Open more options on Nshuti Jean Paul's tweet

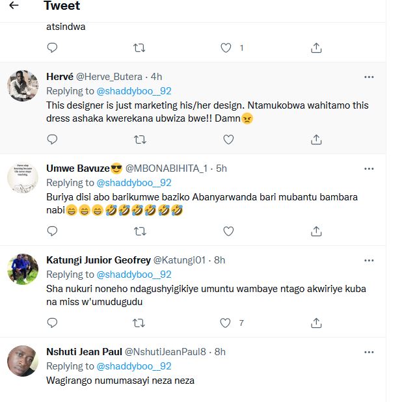(369, 352)
